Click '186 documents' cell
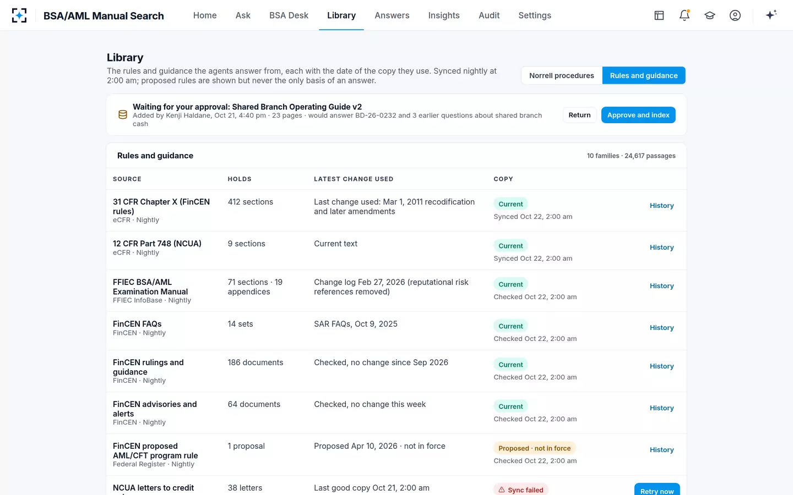Image resolution: width=793 pixels, height=495 pixels. pos(256,362)
